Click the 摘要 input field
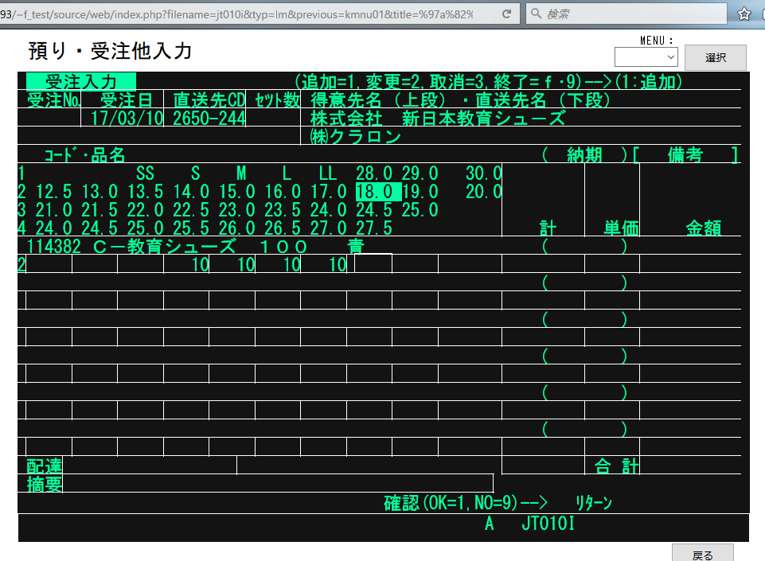Screen dimensions: 765x561 (278, 484)
